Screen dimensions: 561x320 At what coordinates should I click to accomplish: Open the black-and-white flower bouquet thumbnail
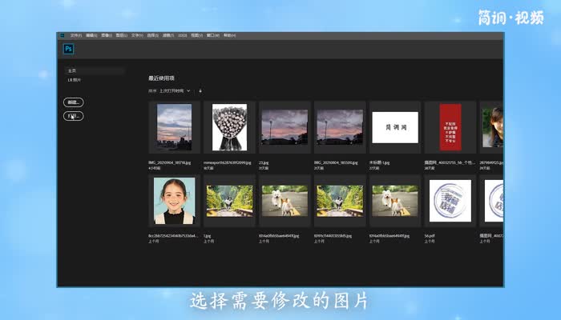pos(228,127)
